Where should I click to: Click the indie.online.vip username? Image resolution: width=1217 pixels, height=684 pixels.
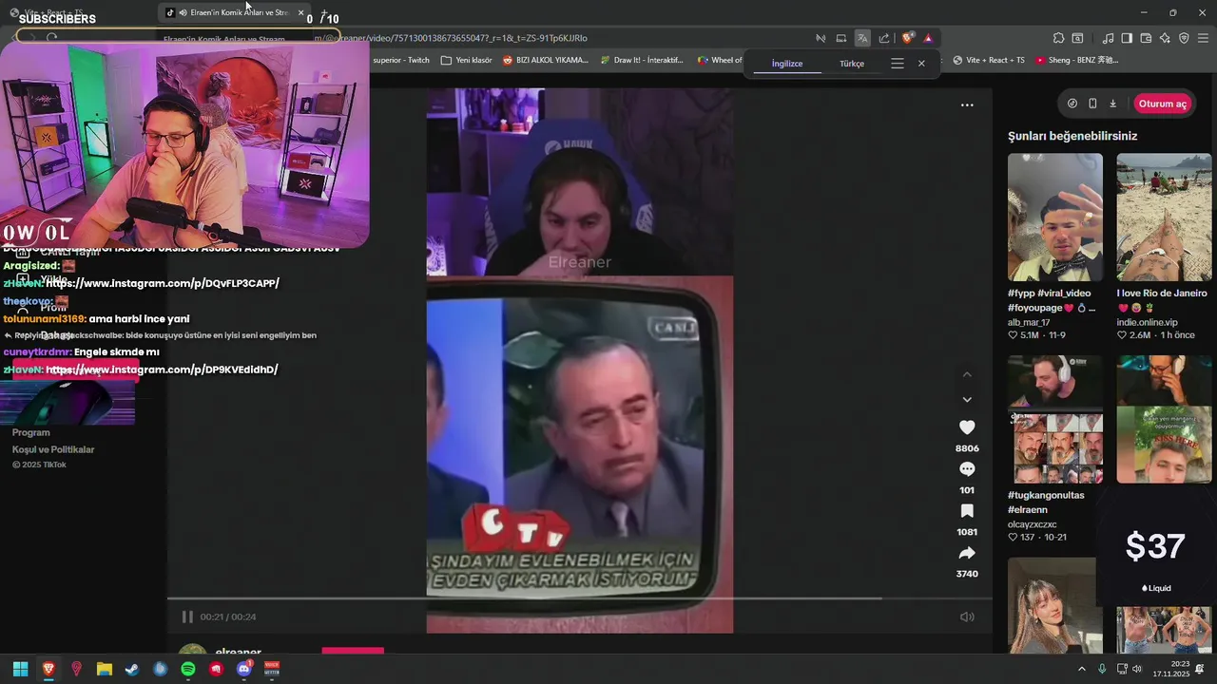(1147, 322)
